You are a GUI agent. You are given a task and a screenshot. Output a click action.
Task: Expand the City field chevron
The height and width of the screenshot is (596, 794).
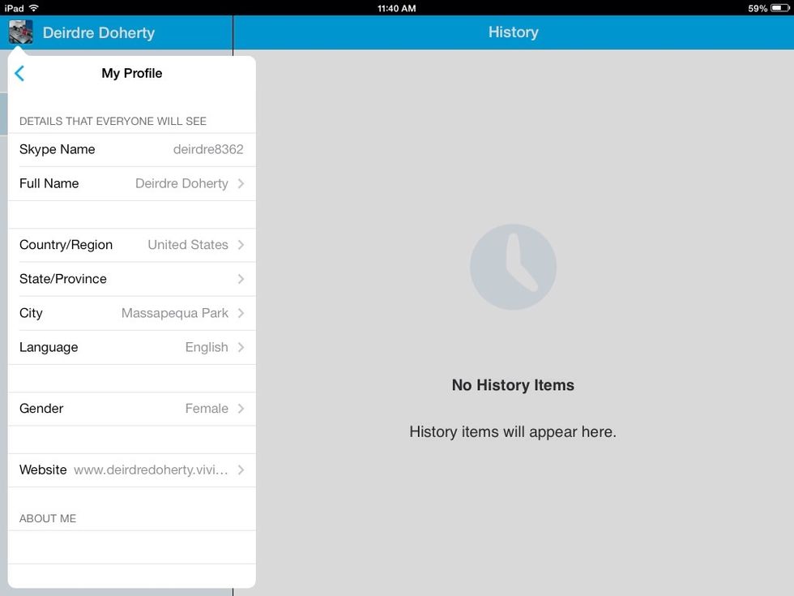tap(241, 313)
